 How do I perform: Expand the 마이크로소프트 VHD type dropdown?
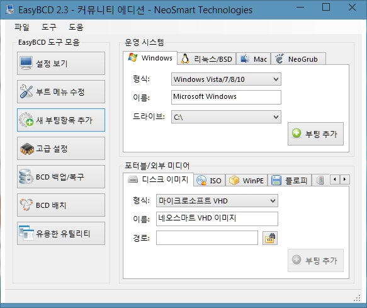[x=217, y=200]
